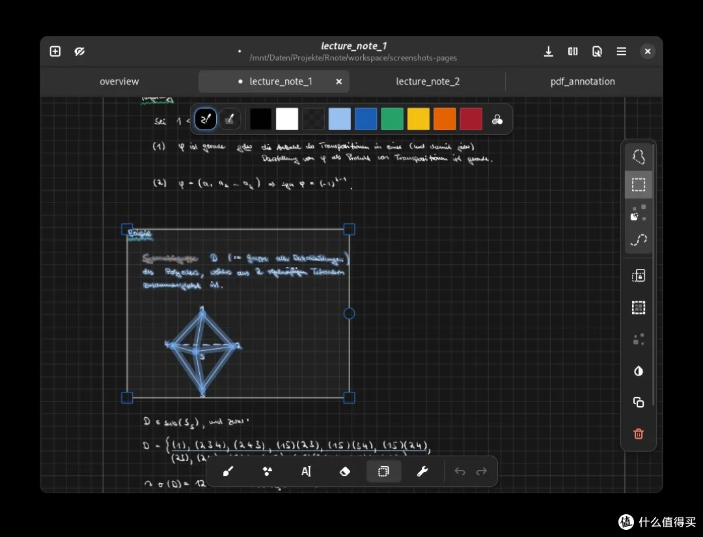Close the Rnote window
The height and width of the screenshot is (537, 703).
pos(648,51)
